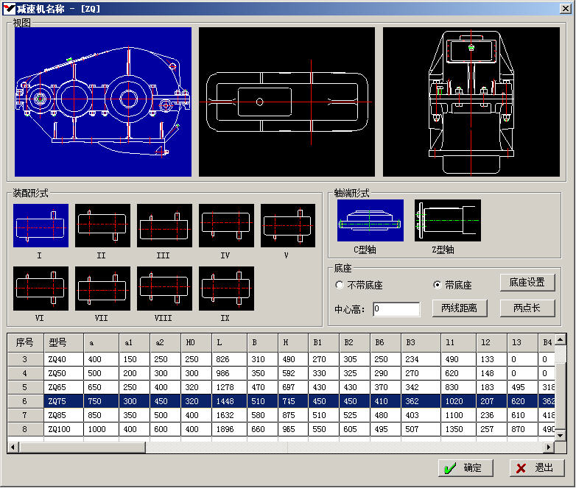Click the blue front view preview

click(103, 102)
